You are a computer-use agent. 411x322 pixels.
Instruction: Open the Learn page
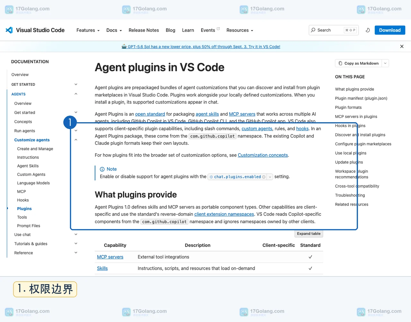coord(188,30)
